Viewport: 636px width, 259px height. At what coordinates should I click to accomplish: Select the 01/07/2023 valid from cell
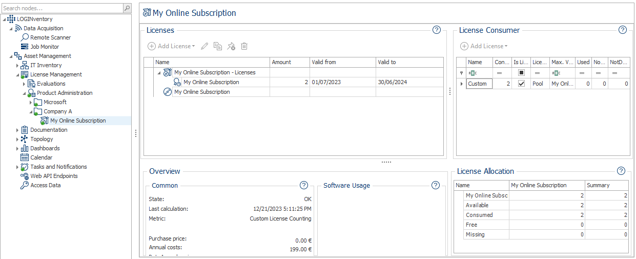[342, 82]
